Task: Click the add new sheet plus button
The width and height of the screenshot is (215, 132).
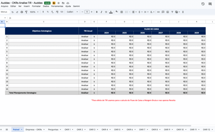Action: [2, 130]
